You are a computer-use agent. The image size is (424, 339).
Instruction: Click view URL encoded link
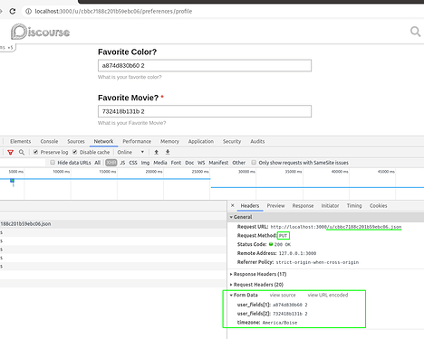tap(328, 295)
